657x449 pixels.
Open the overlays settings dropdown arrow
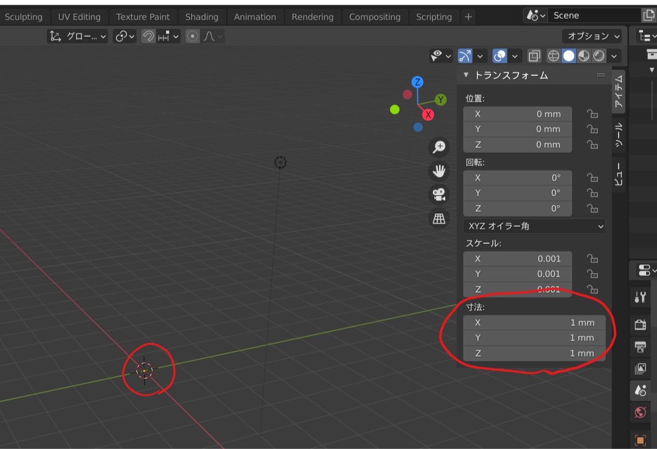click(515, 56)
